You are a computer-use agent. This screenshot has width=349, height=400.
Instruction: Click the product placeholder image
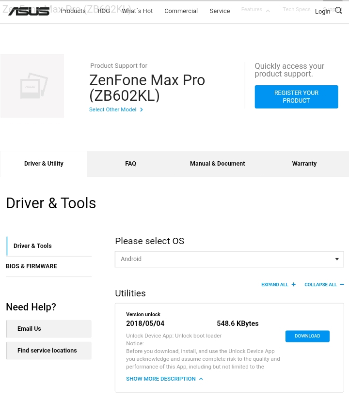tap(32, 86)
